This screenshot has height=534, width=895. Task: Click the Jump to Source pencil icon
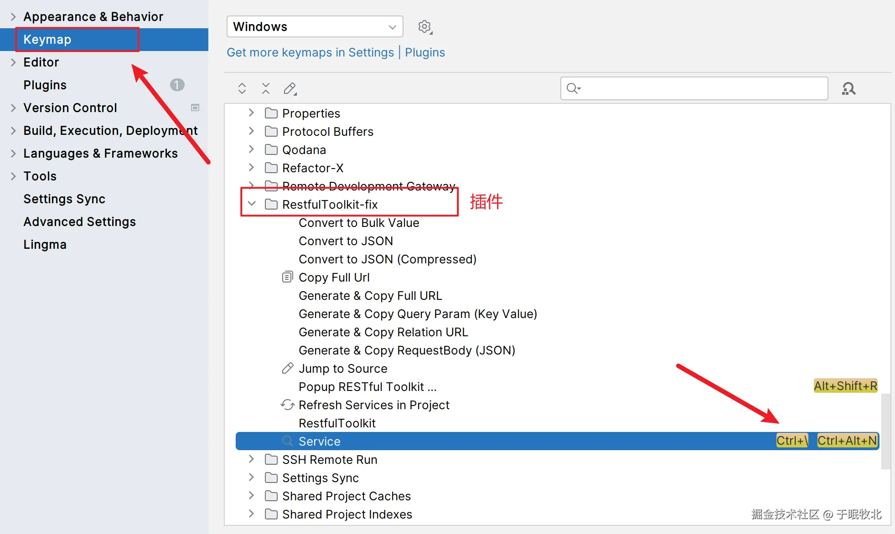tap(287, 368)
